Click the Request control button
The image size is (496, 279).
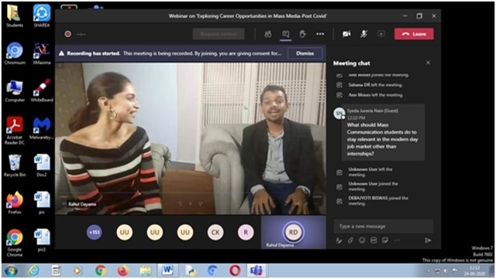click(219, 34)
